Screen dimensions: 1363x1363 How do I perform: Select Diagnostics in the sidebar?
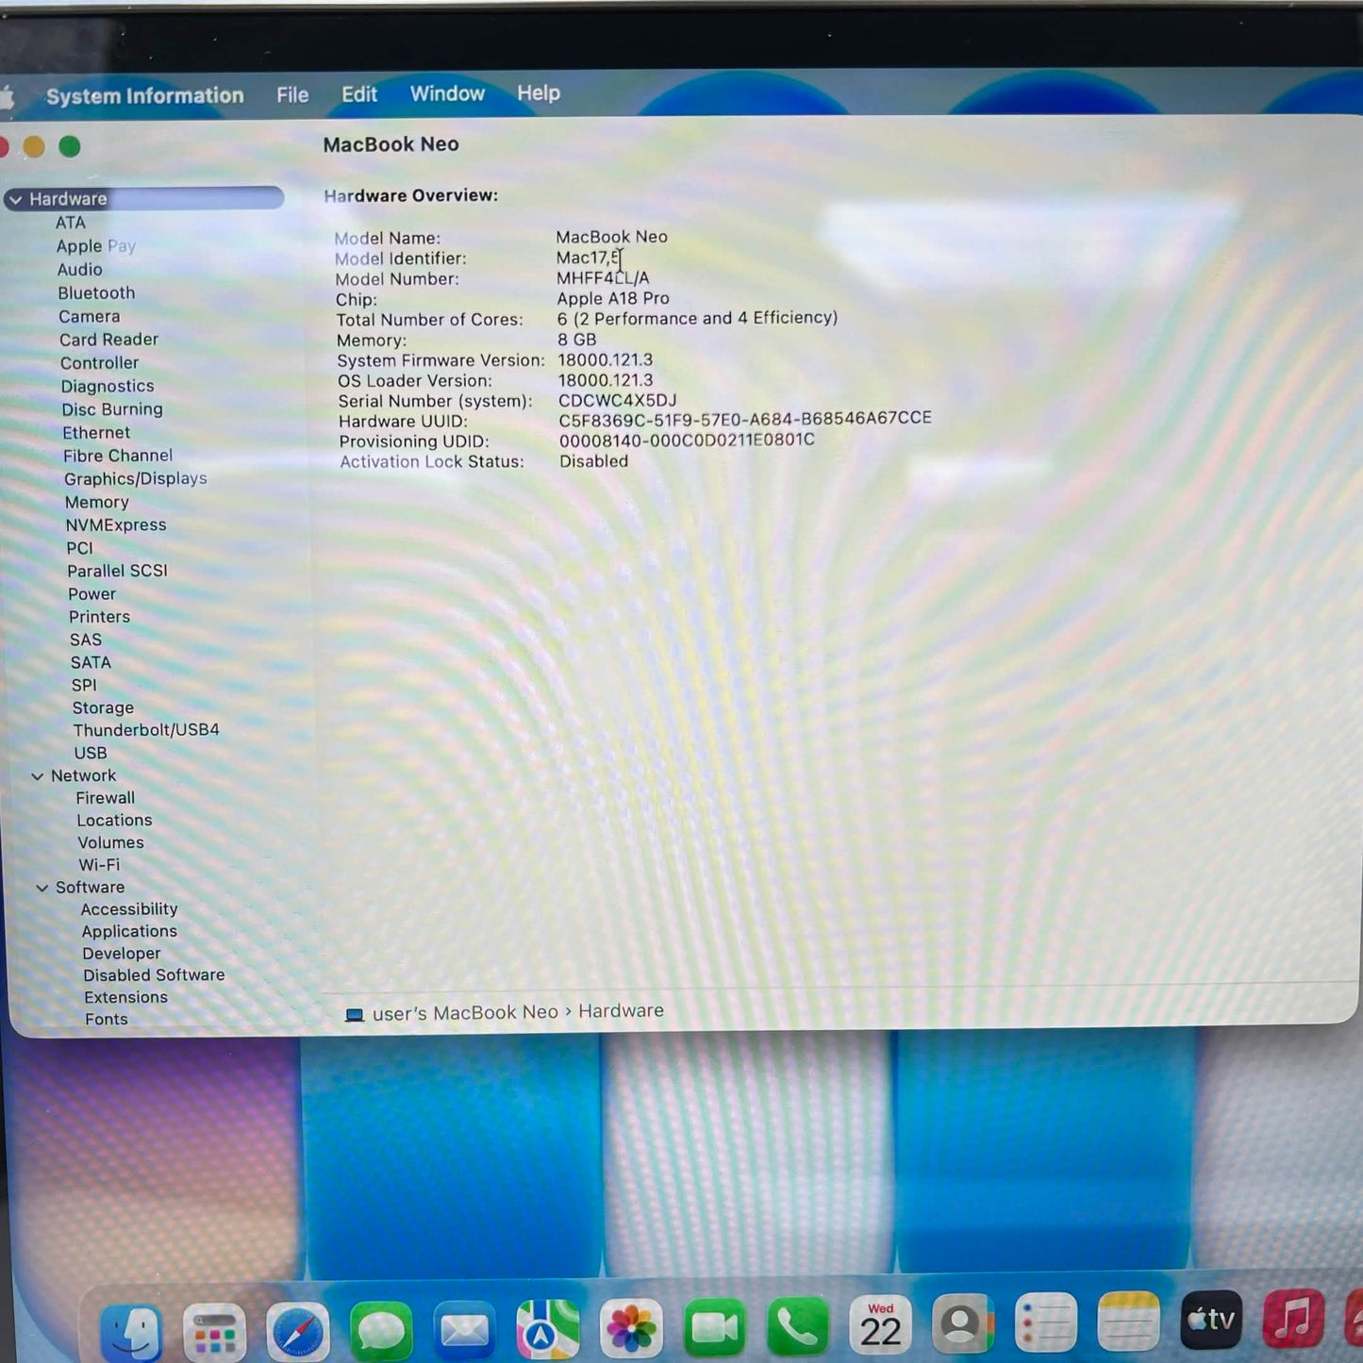click(x=108, y=387)
